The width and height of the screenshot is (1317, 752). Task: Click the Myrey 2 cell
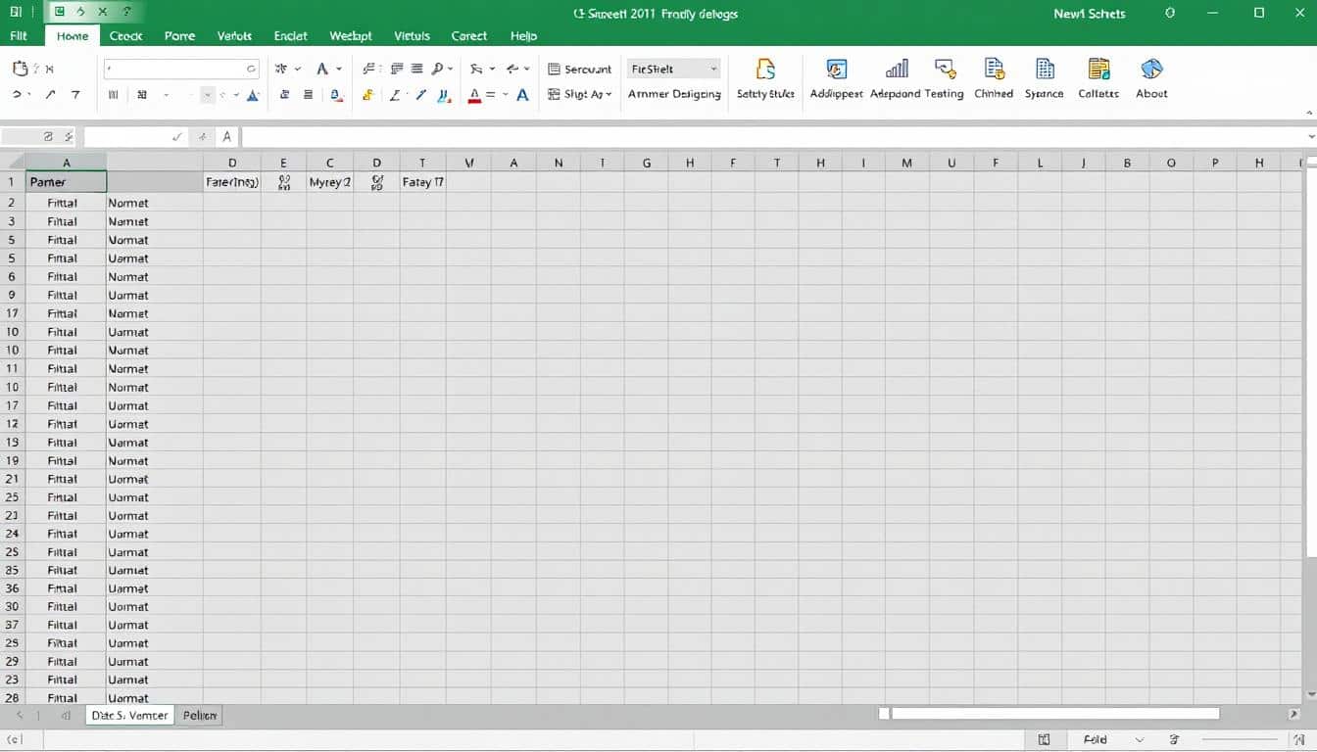coord(330,182)
